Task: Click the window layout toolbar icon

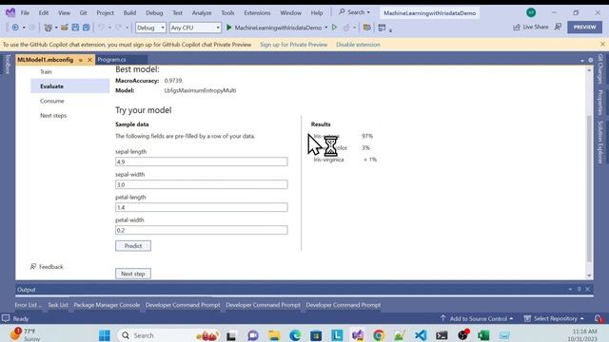Action: pos(383,28)
